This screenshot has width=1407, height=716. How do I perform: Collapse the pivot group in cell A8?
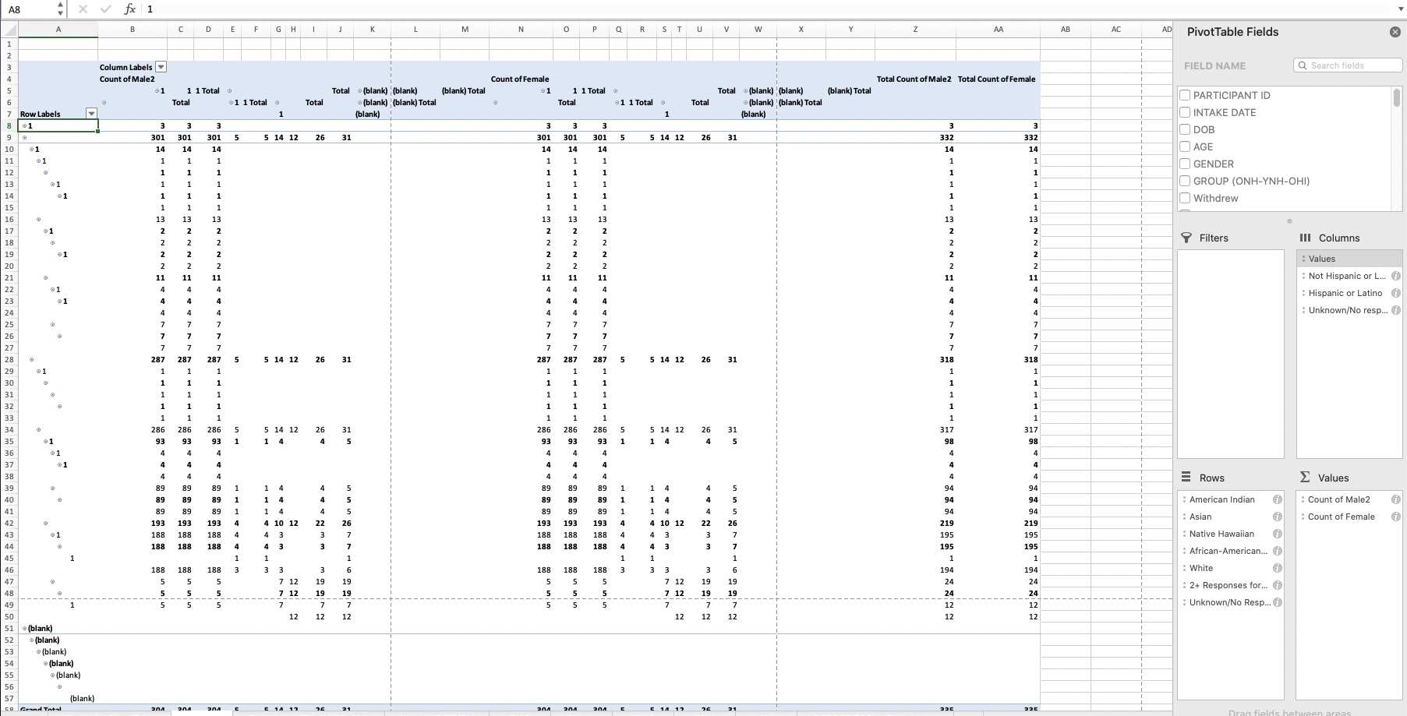tap(25, 125)
